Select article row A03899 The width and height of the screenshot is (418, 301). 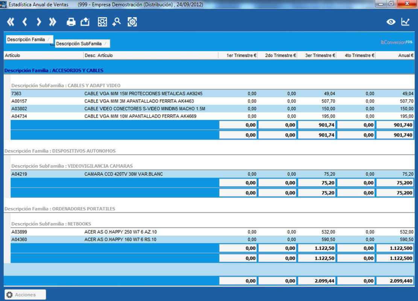click(x=212, y=232)
